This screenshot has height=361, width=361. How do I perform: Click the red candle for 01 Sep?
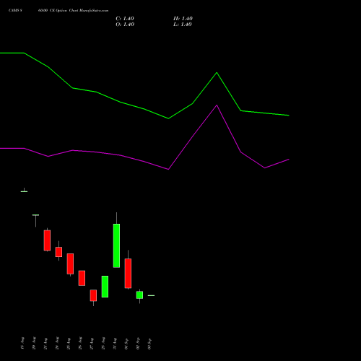click(128, 273)
